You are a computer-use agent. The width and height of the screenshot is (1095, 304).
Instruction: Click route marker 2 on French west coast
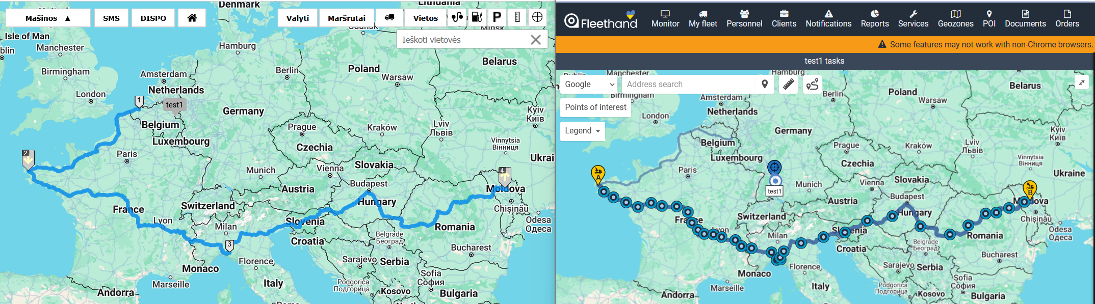[28, 159]
